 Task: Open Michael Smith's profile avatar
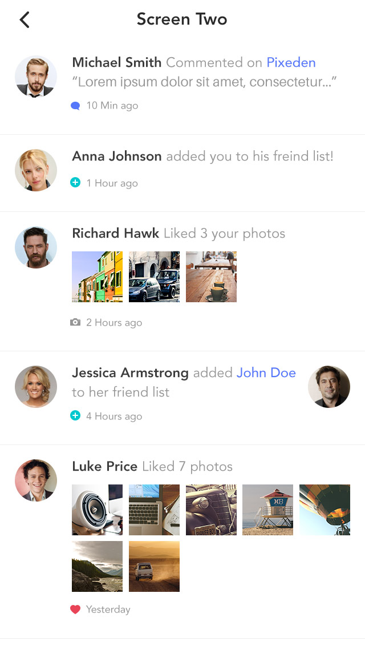pos(36,77)
